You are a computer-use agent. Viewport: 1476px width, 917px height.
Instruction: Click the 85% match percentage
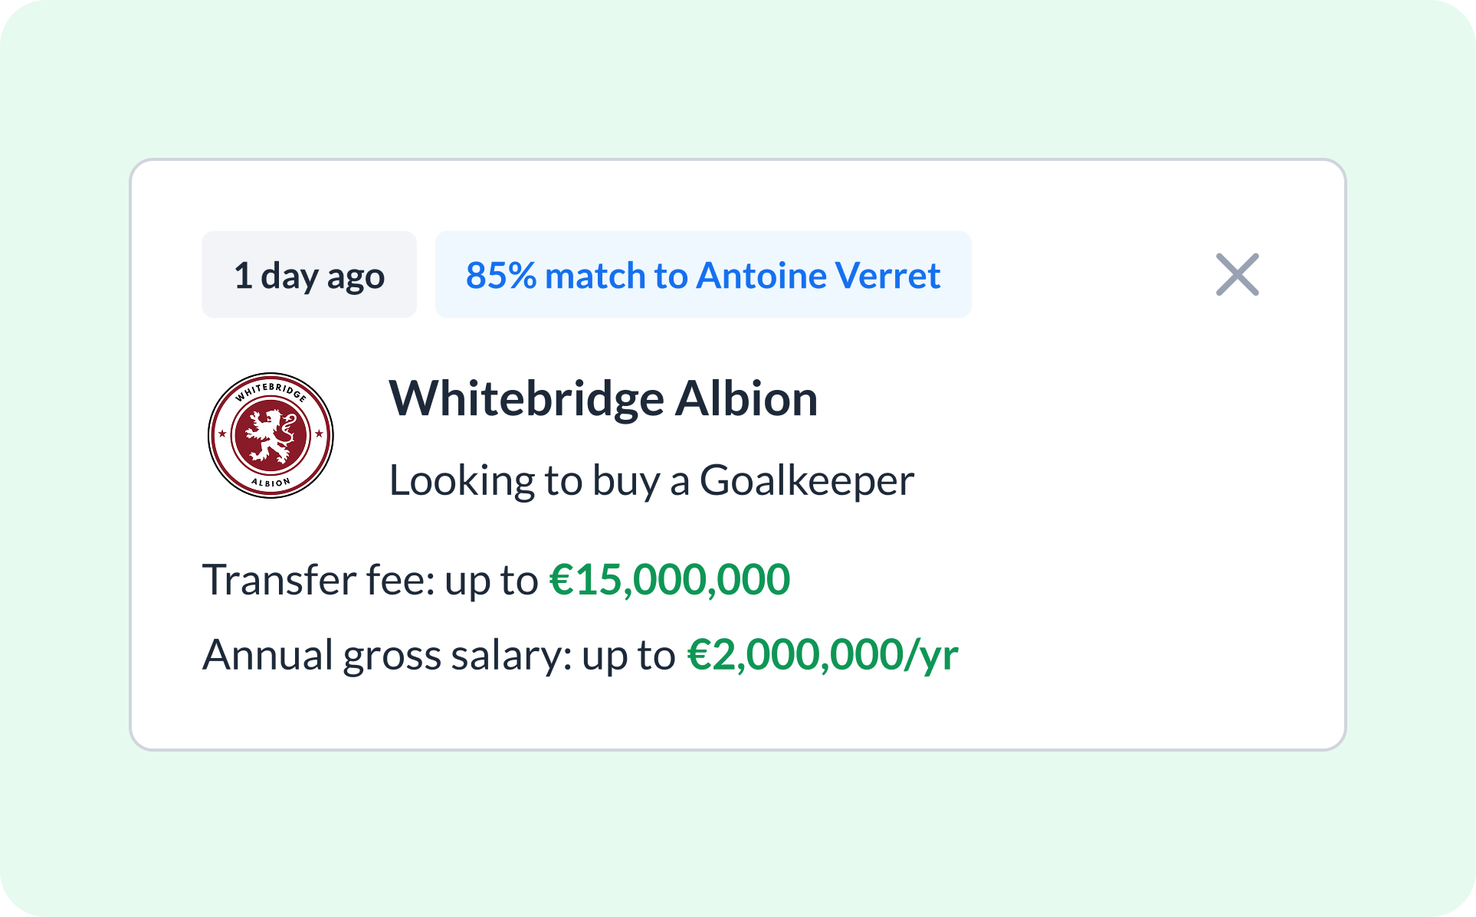pos(500,275)
